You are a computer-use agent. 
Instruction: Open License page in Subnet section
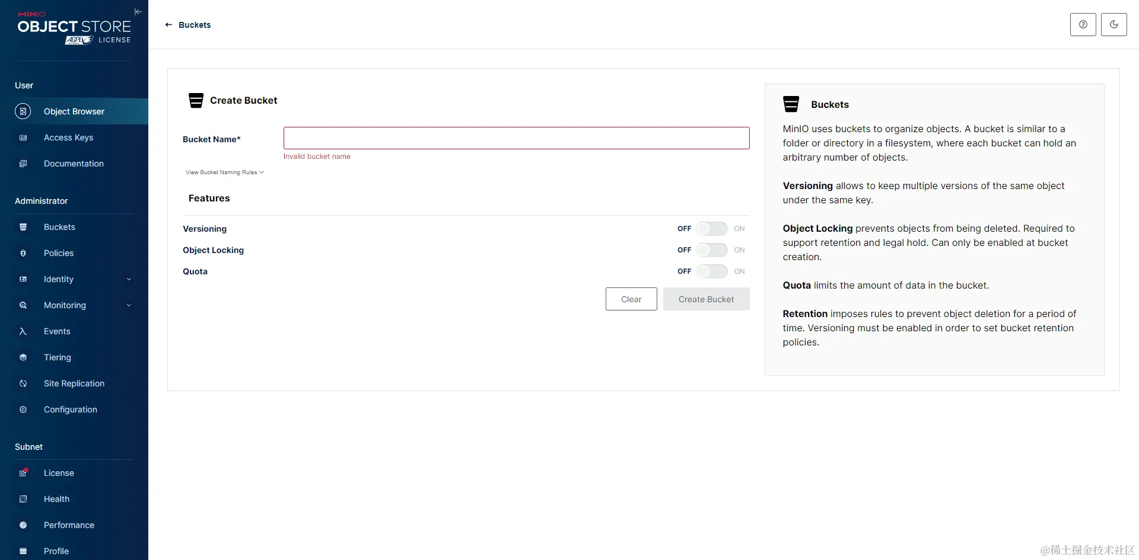click(74, 473)
